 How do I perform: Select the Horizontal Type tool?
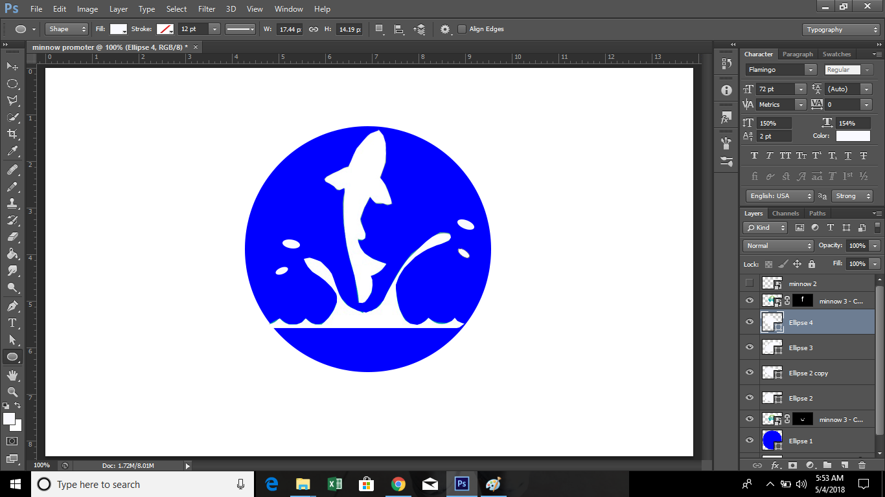click(12, 323)
